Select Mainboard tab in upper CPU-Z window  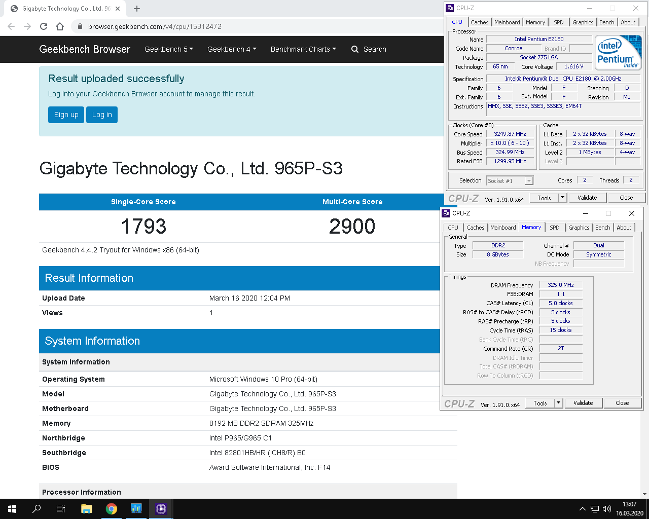(507, 22)
